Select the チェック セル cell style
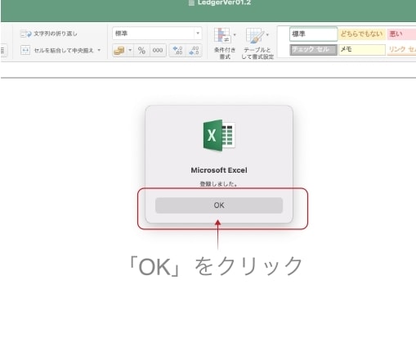 pyautogui.click(x=313, y=50)
